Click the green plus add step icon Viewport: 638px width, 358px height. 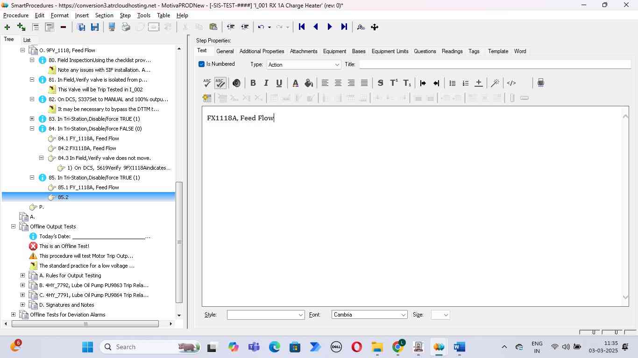[x=7, y=27]
